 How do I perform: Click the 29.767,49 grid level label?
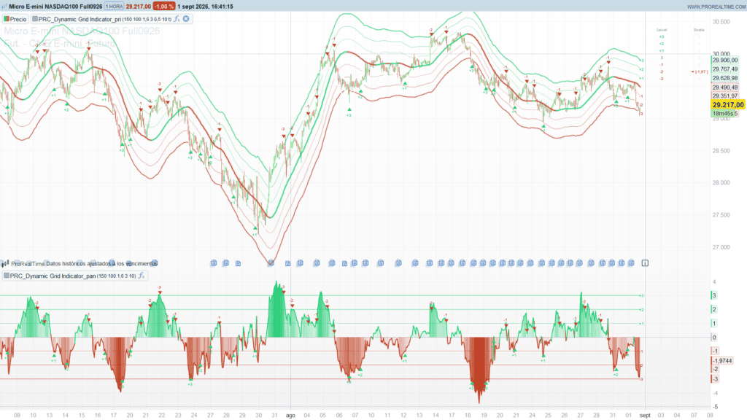[x=725, y=69]
